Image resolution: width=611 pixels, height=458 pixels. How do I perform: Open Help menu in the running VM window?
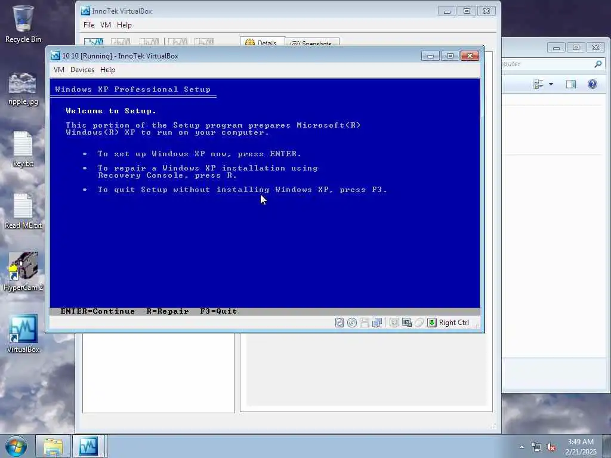pos(107,70)
